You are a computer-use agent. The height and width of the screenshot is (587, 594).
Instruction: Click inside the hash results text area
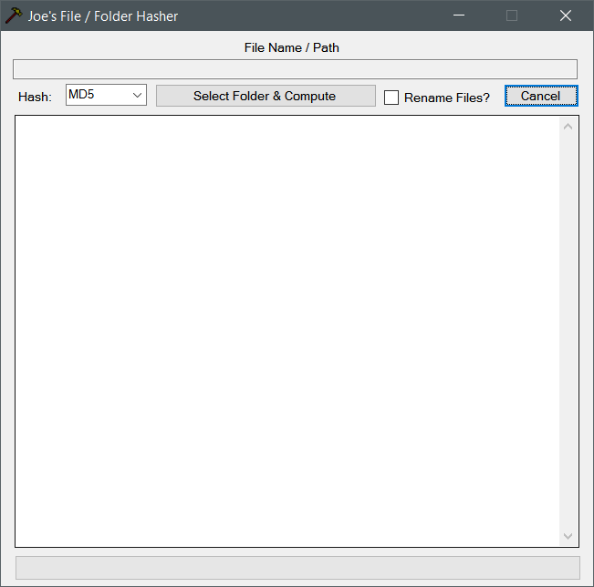(287, 331)
